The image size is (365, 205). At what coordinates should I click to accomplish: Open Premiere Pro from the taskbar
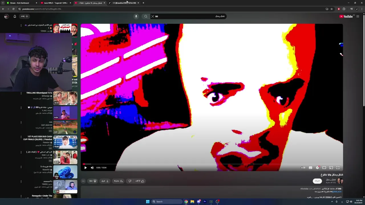click(x=205, y=202)
